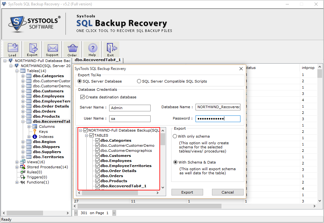This screenshot has width=324, height=223.
Task: Uncheck dbo.CustomerDemographics checkbox in dialog
Action: (x=98, y=151)
